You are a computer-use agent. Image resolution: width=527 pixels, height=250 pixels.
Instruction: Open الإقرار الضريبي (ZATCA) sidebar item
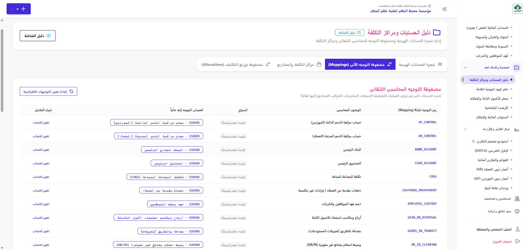(491, 151)
